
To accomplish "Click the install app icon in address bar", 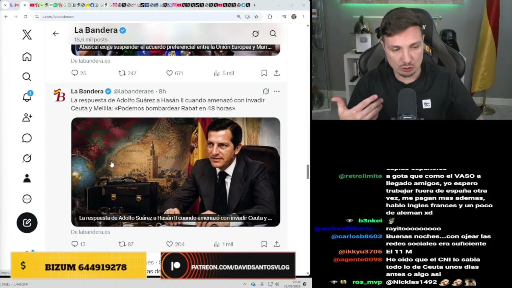I will pos(248,16).
